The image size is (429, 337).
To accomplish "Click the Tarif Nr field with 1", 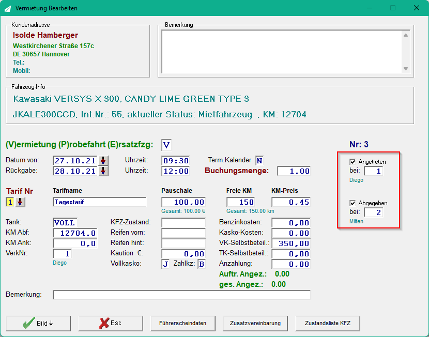I will pyautogui.click(x=10, y=202).
